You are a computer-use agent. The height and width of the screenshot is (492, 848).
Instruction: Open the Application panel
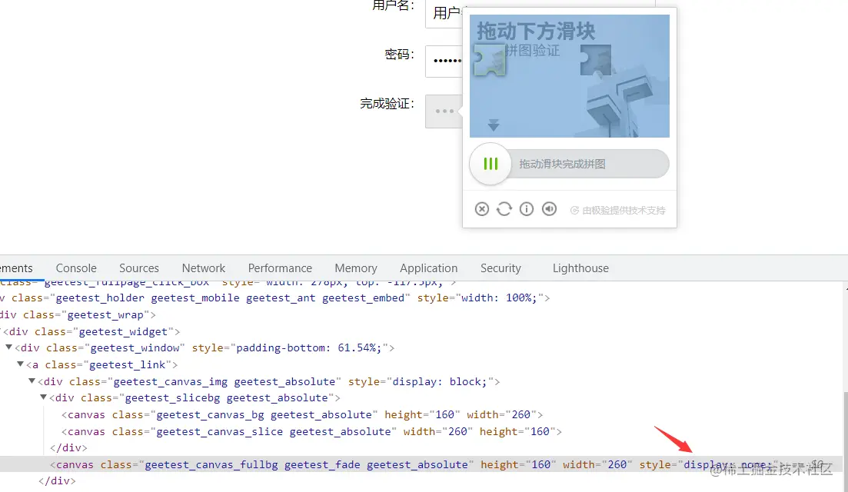click(x=428, y=268)
